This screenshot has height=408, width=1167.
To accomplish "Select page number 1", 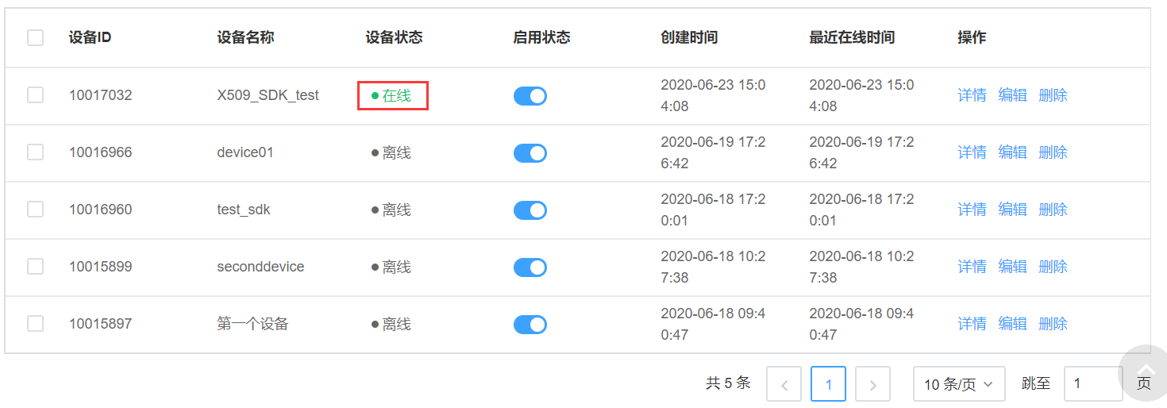I will pos(828,384).
